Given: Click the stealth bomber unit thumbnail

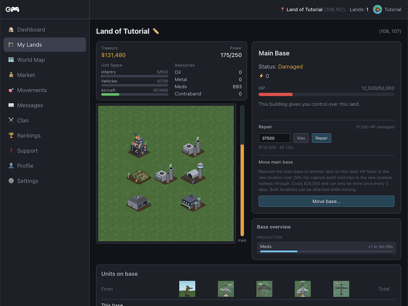Looking at the screenshot, I should pos(264,288).
